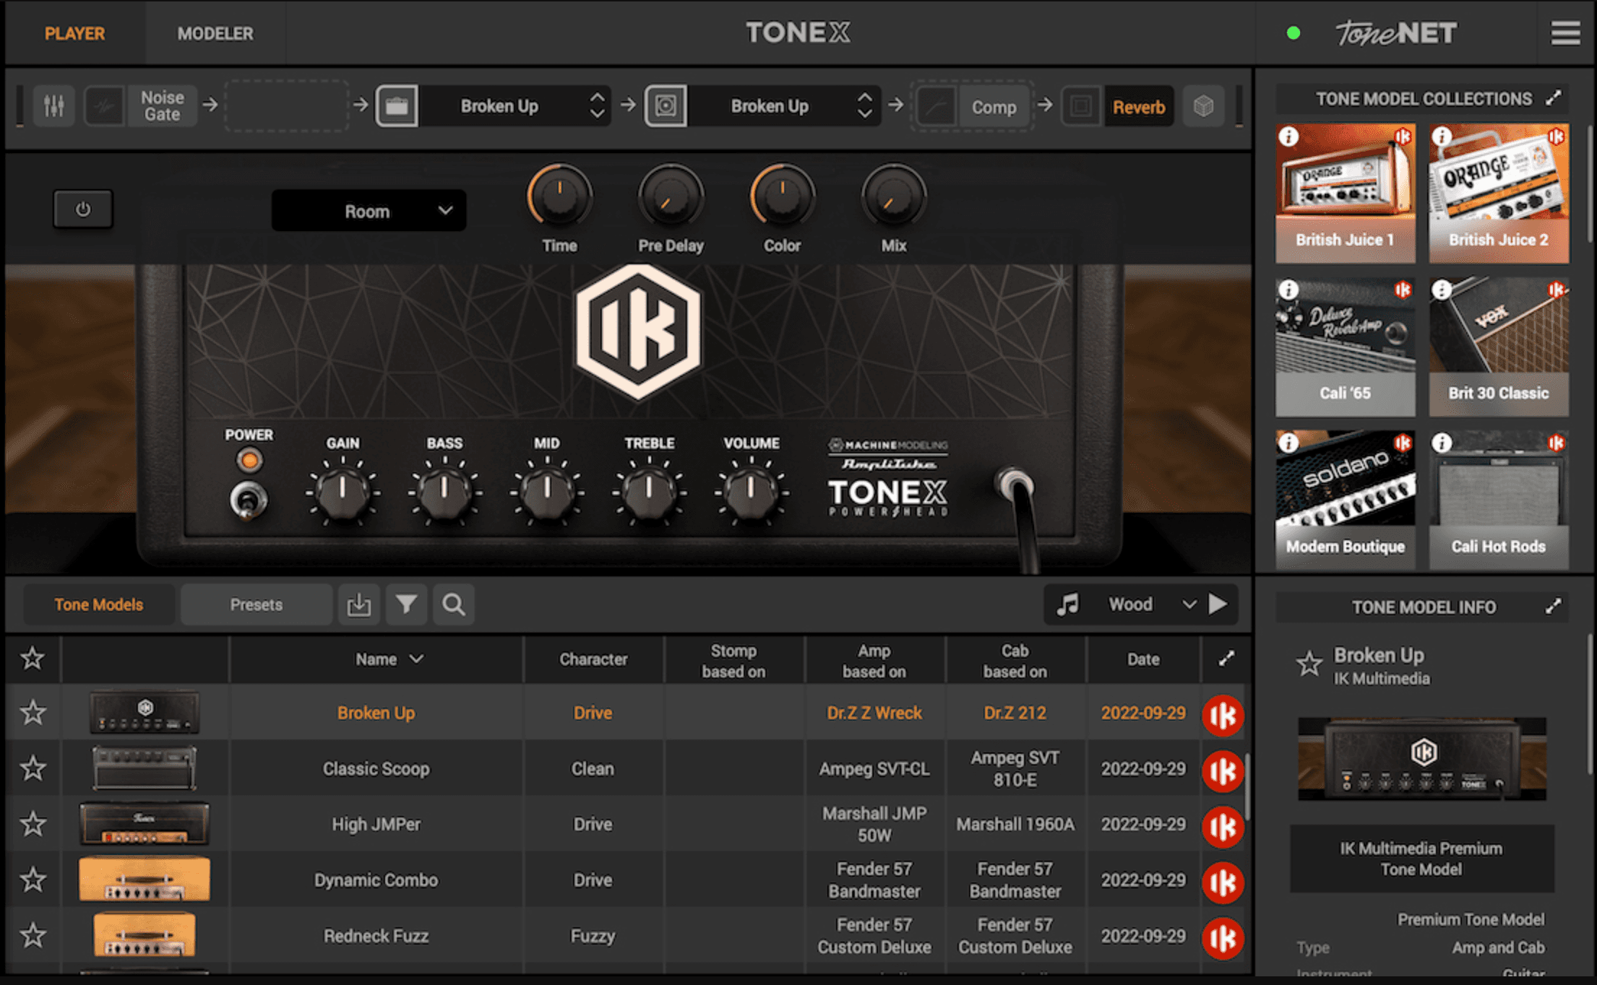The image size is (1597, 985).
Task: Favorite the Classic Scoop tone model star
Action: click(x=33, y=768)
